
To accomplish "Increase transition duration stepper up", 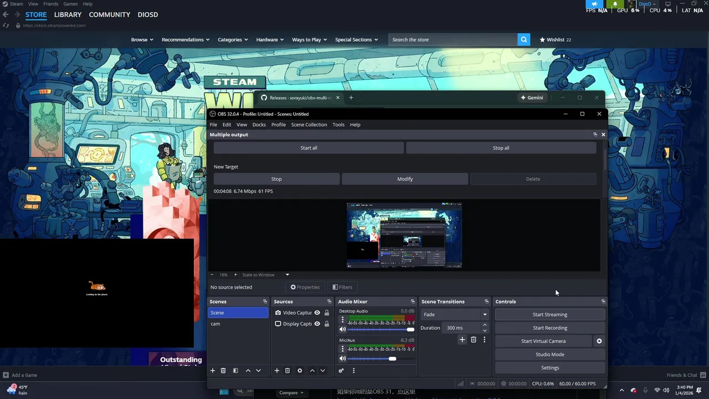I will coord(485,325).
